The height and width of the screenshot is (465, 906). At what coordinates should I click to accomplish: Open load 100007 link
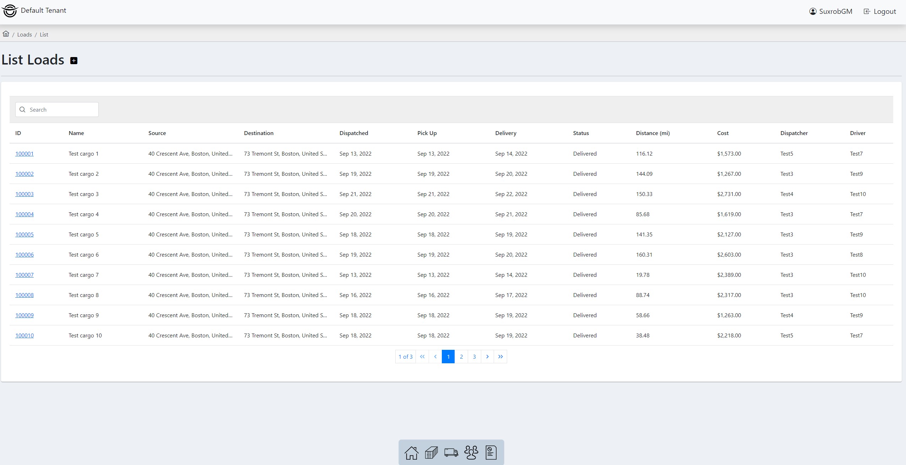pos(25,275)
